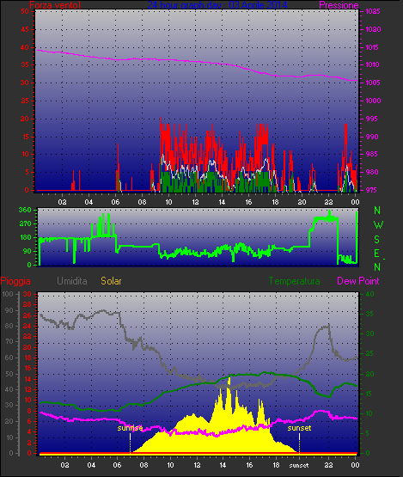Image resolution: width=403 pixels, height=477 pixels.
Task: Click the magenta 'Dew Point' legend label
Action: point(358,281)
